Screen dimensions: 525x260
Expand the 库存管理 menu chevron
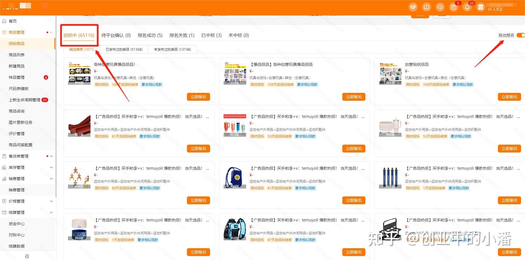51,167
